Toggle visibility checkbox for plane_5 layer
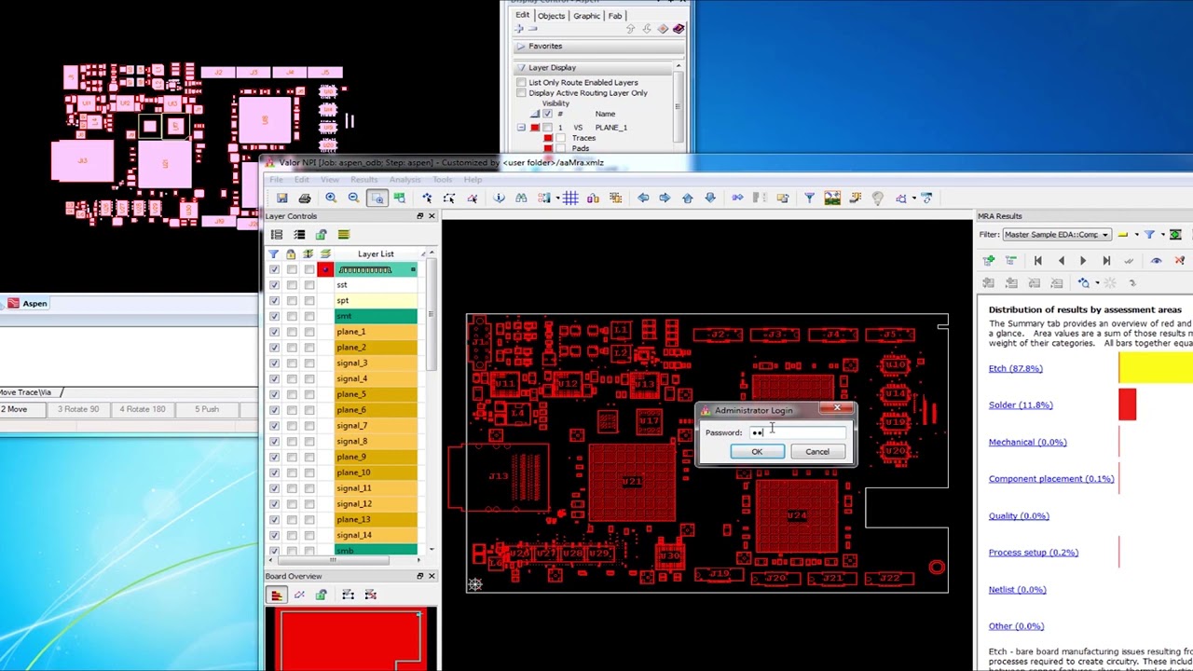 [x=274, y=394]
